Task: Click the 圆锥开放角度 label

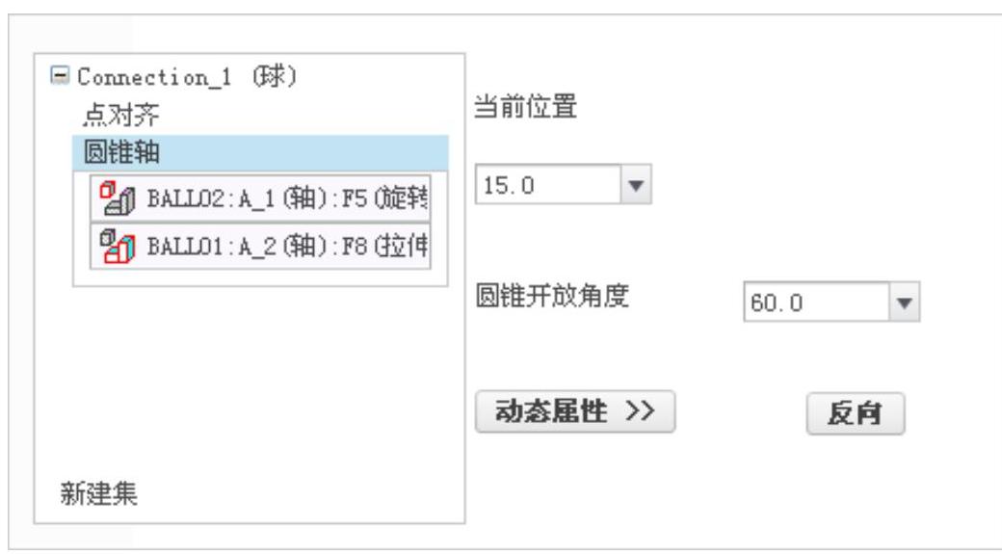Action: (x=553, y=296)
